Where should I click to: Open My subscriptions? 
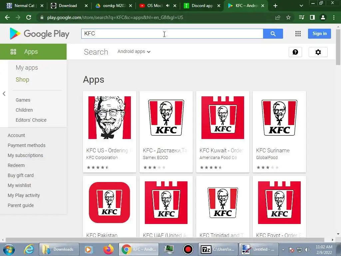click(x=25, y=155)
